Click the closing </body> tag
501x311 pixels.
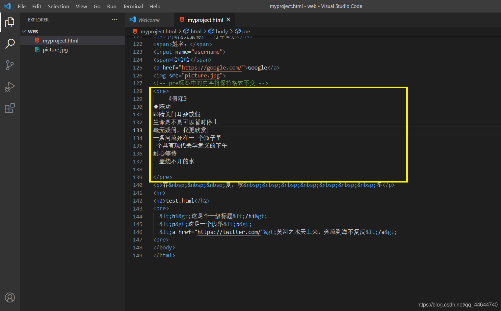[x=164, y=247]
